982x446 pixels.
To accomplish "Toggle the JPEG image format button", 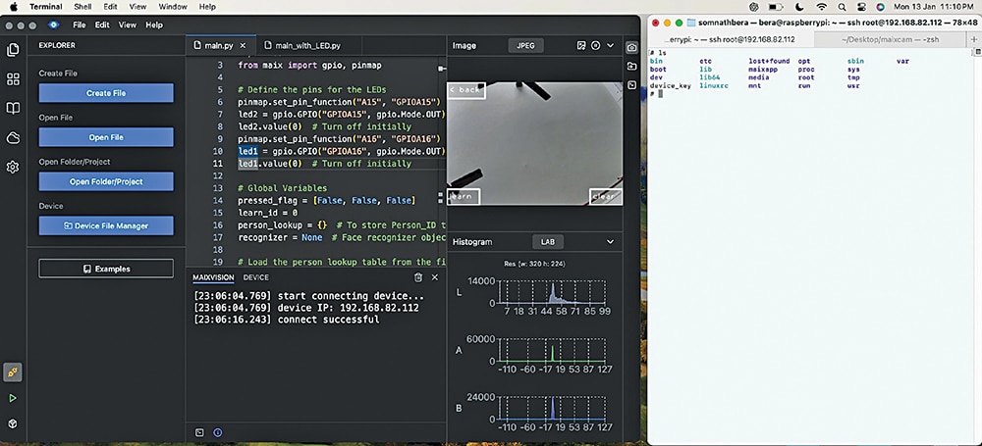I will tap(523, 45).
